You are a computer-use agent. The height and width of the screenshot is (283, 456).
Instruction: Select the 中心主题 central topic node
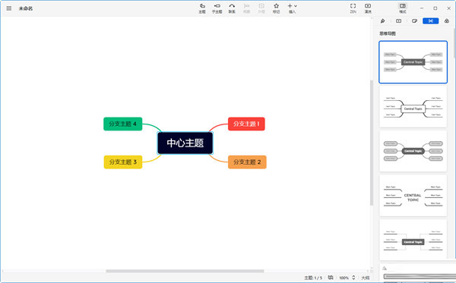185,143
